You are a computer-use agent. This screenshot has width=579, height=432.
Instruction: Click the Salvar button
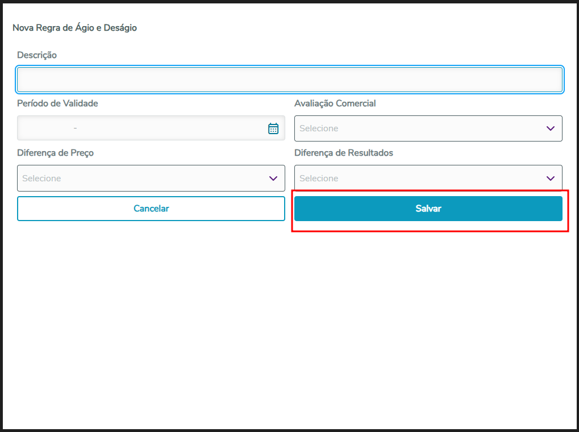428,209
